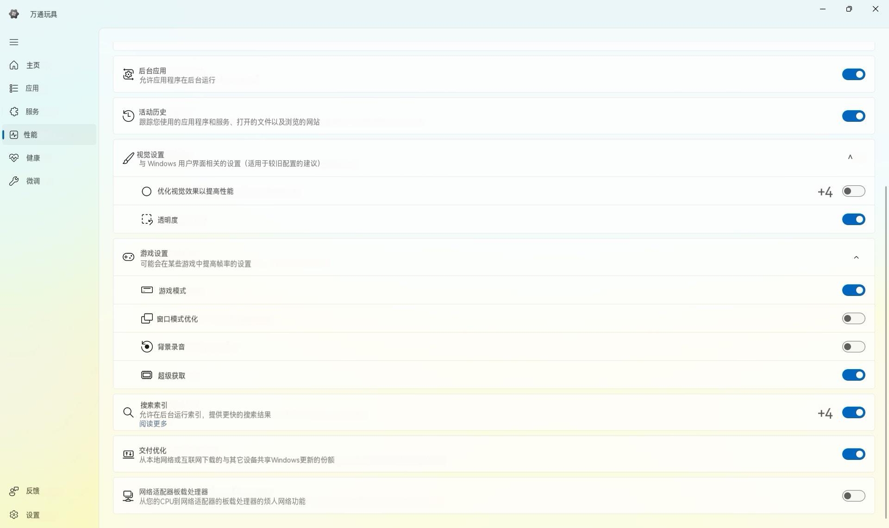This screenshot has height=528, width=889.
Task: Click the vertical scrollbar thumb
Action: coord(886,352)
